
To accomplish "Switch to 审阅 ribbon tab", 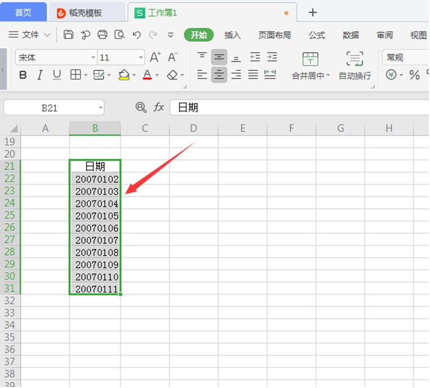I will coord(385,35).
